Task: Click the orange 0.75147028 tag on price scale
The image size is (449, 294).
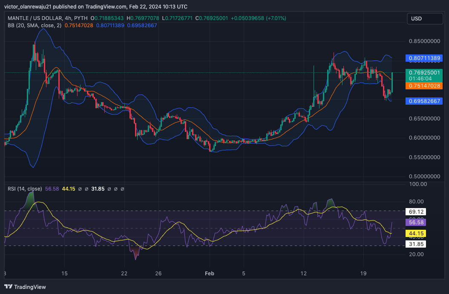Action: click(x=423, y=86)
